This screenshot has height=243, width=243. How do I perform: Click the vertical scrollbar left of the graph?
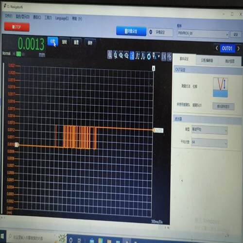pos(3,138)
